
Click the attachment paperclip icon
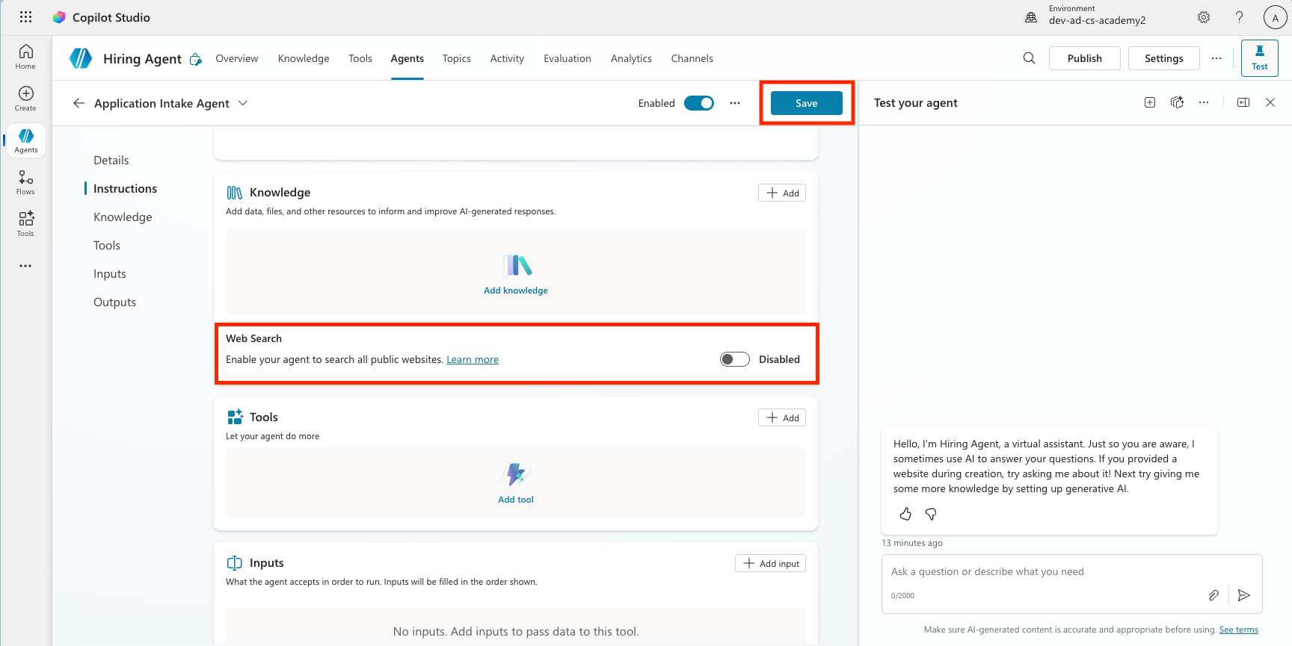pyautogui.click(x=1213, y=595)
